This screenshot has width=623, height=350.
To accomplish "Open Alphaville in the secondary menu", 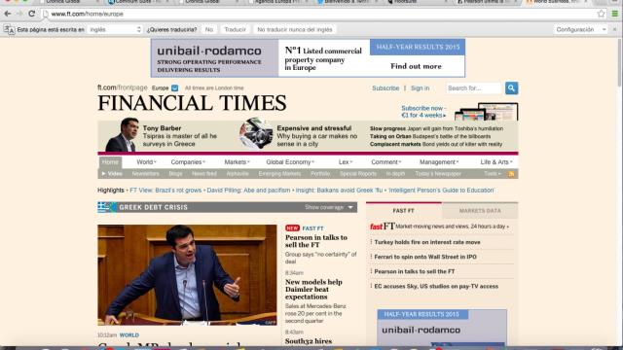I will tap(238, 174).
